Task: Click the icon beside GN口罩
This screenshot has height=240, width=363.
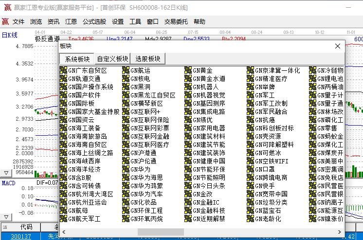Action: 250,169
